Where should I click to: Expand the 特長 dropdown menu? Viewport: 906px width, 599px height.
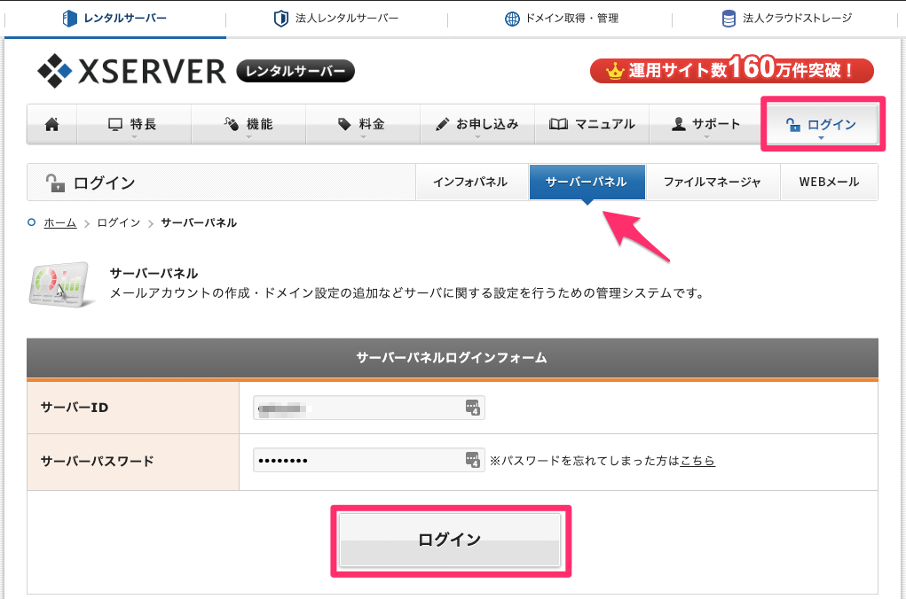(134, 124)
